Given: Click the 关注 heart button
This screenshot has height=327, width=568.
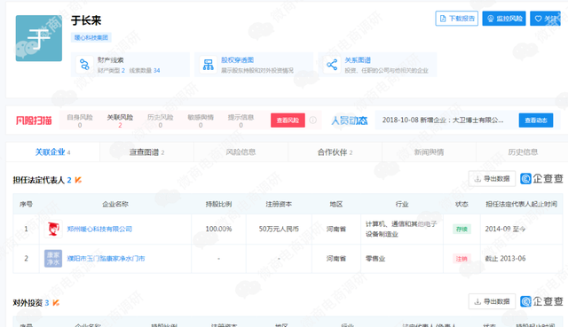Looking at the screenshot, I should coord(546,19).
